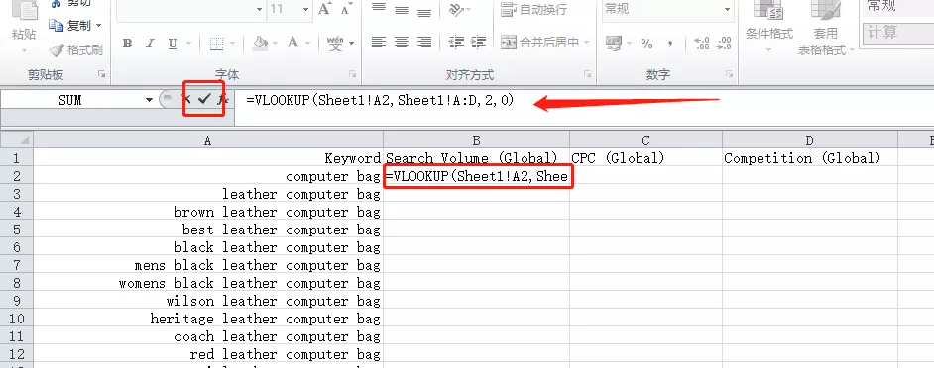
Task: Toggle underline formatting
Action: click(x=173, y=43)
